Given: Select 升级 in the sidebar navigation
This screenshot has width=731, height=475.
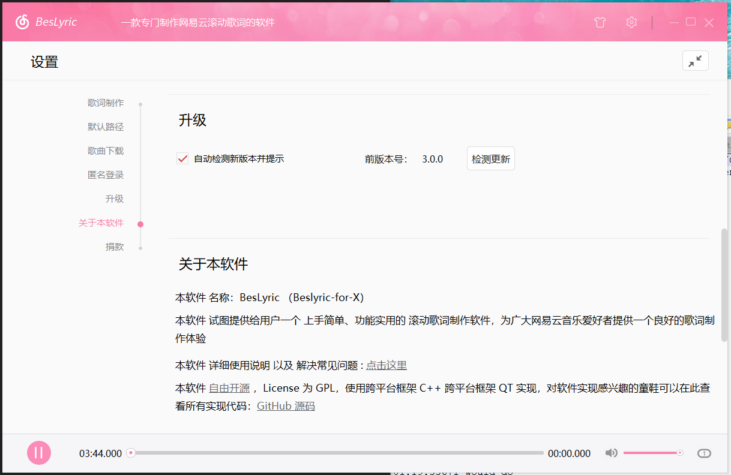Looking at the screenshot, I should pos(114,199).
